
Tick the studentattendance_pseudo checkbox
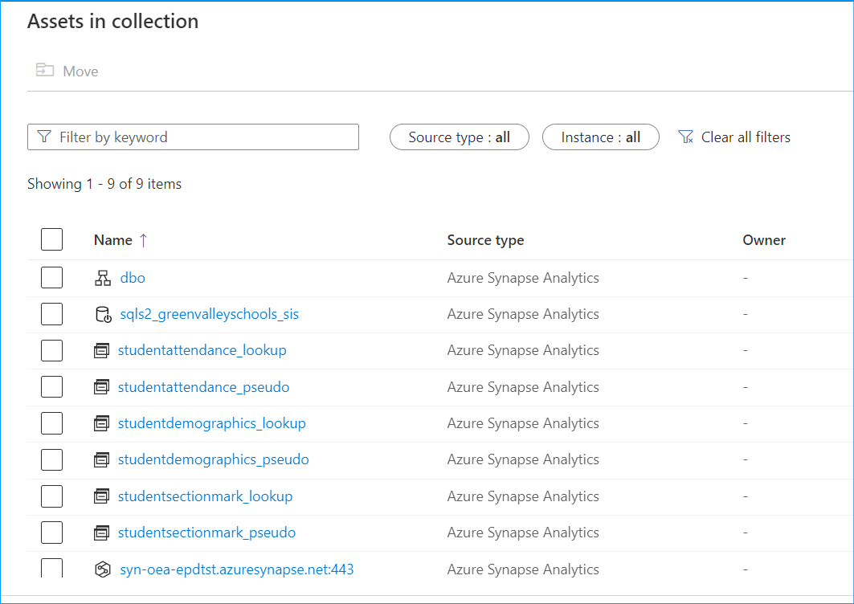click(x=51, y=386)
